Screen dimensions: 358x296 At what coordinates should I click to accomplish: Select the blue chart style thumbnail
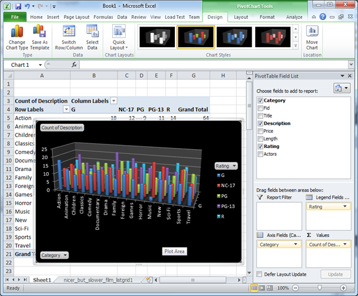[x=234, y=37]
